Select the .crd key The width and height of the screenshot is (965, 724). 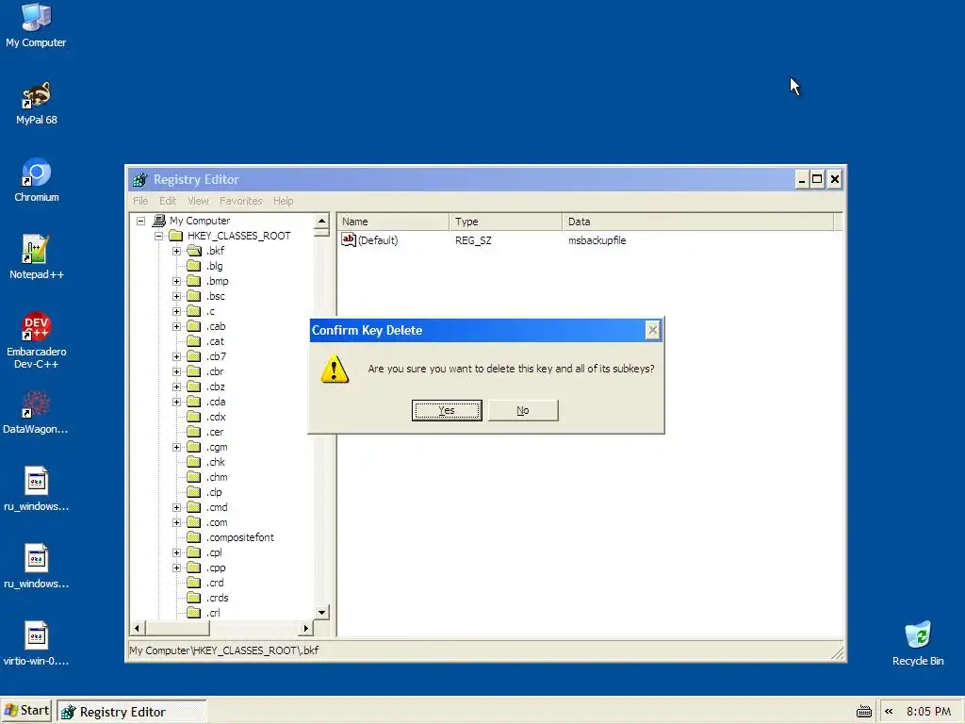click(x=216, y=583)
